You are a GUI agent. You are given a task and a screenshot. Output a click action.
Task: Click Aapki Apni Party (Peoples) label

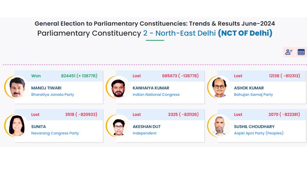point(259,133)
